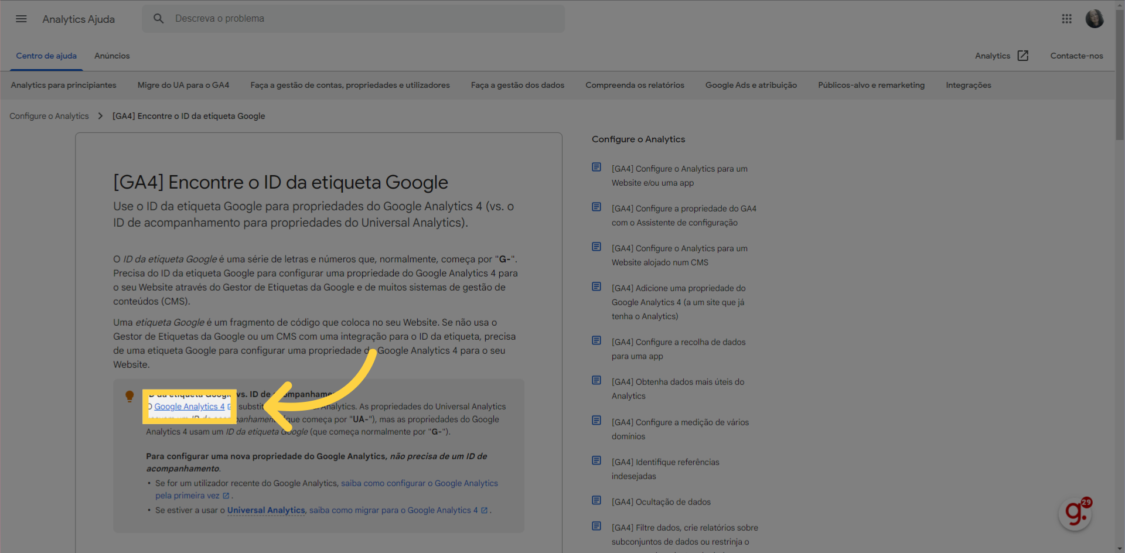Open 'Website alojado num CMS' article

(680, 255)
